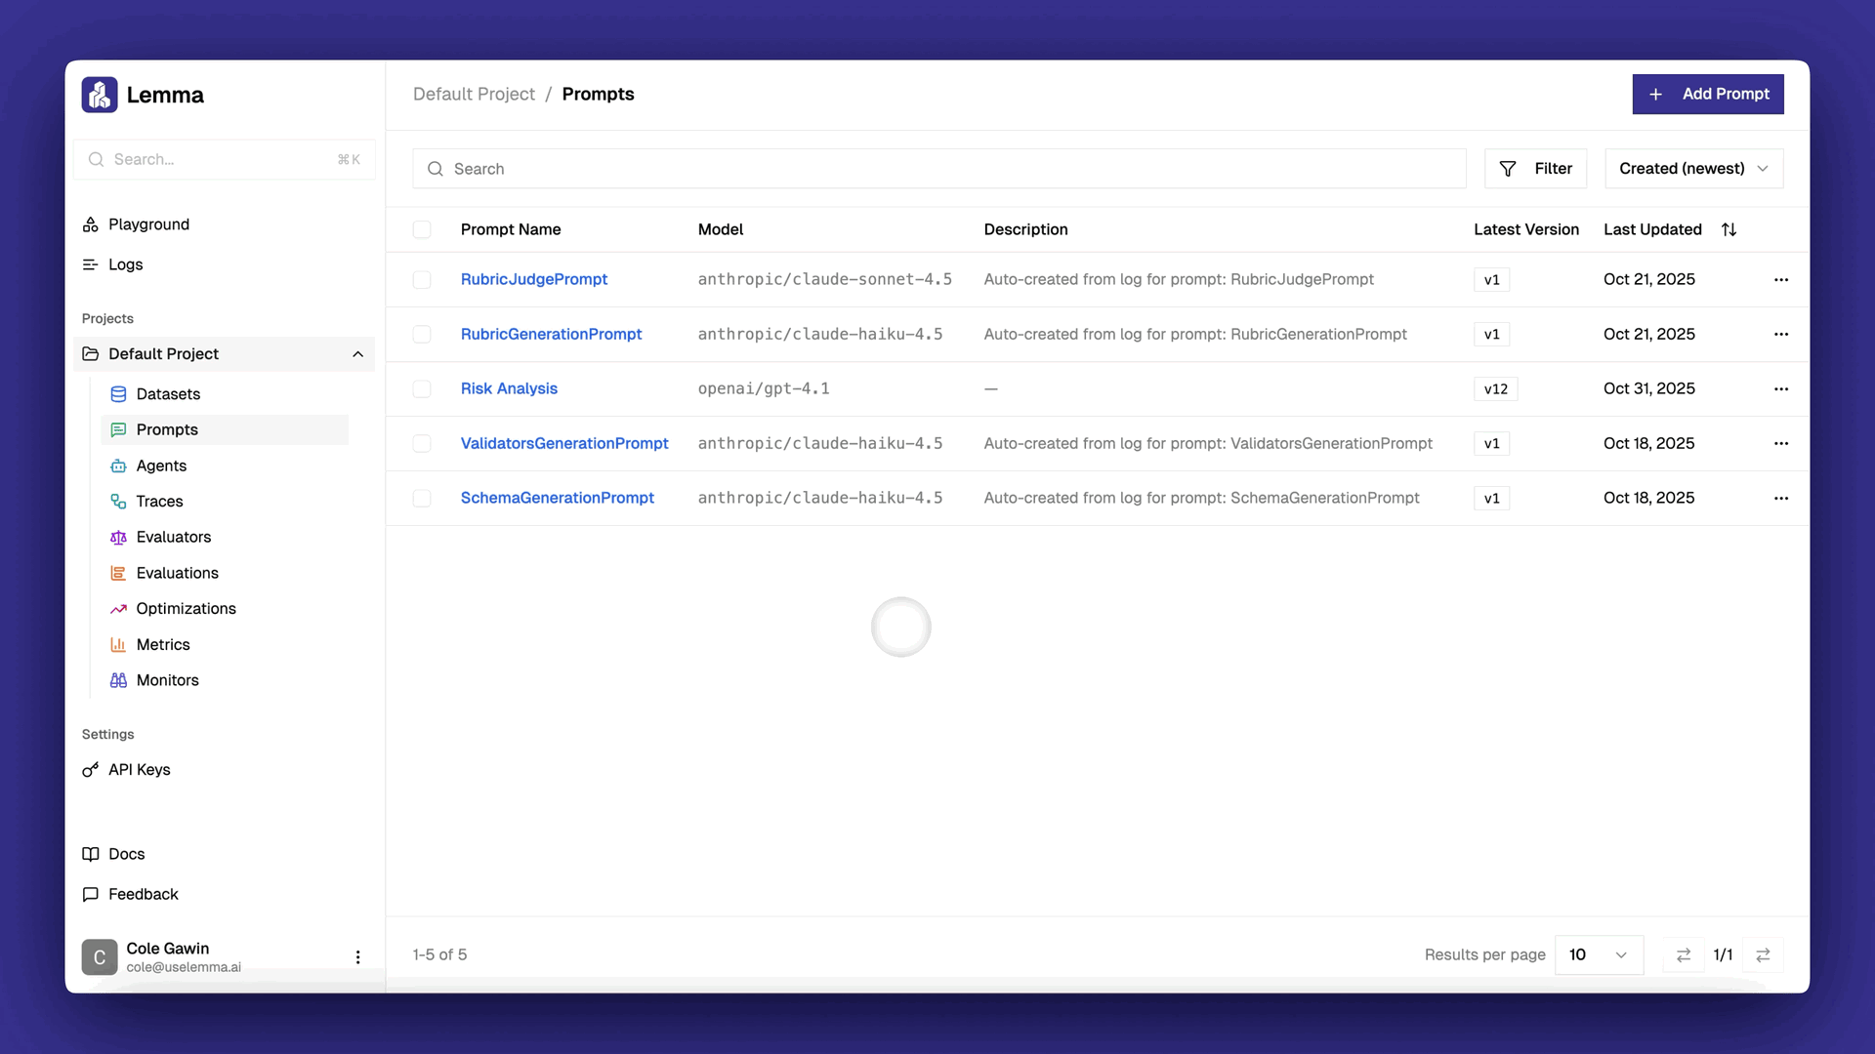Open the Created (newest) sort dropdown
The width and height of the screenshot is (1875, 1054).
coord(1693,169)
